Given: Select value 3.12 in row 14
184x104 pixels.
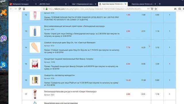Looking at the screenshot, I should click(157, 47).
